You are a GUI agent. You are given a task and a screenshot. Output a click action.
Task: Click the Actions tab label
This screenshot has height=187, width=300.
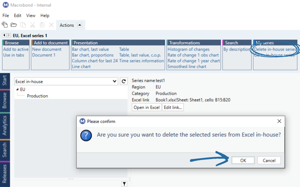point(67,25)
